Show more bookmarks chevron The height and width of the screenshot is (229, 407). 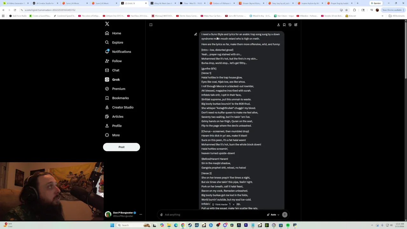coord(383,16)
